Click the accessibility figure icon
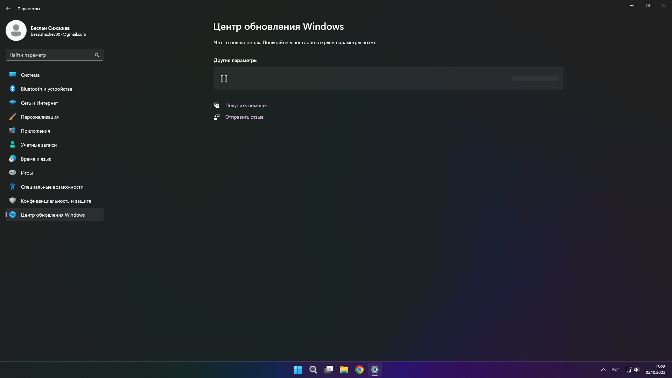 [13, 187]
